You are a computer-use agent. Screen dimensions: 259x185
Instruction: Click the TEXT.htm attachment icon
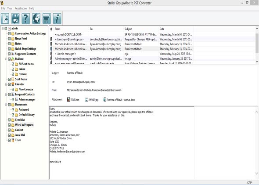point(68,99)
